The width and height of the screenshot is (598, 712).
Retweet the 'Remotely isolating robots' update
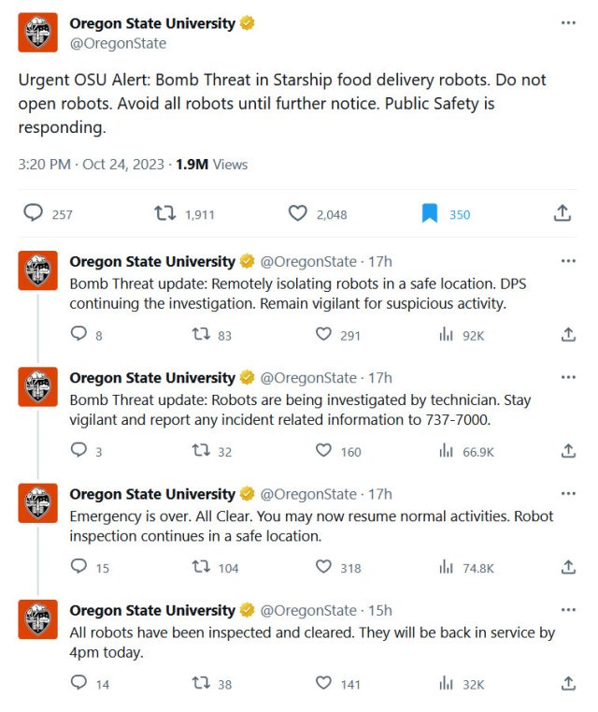pos(201,334)
